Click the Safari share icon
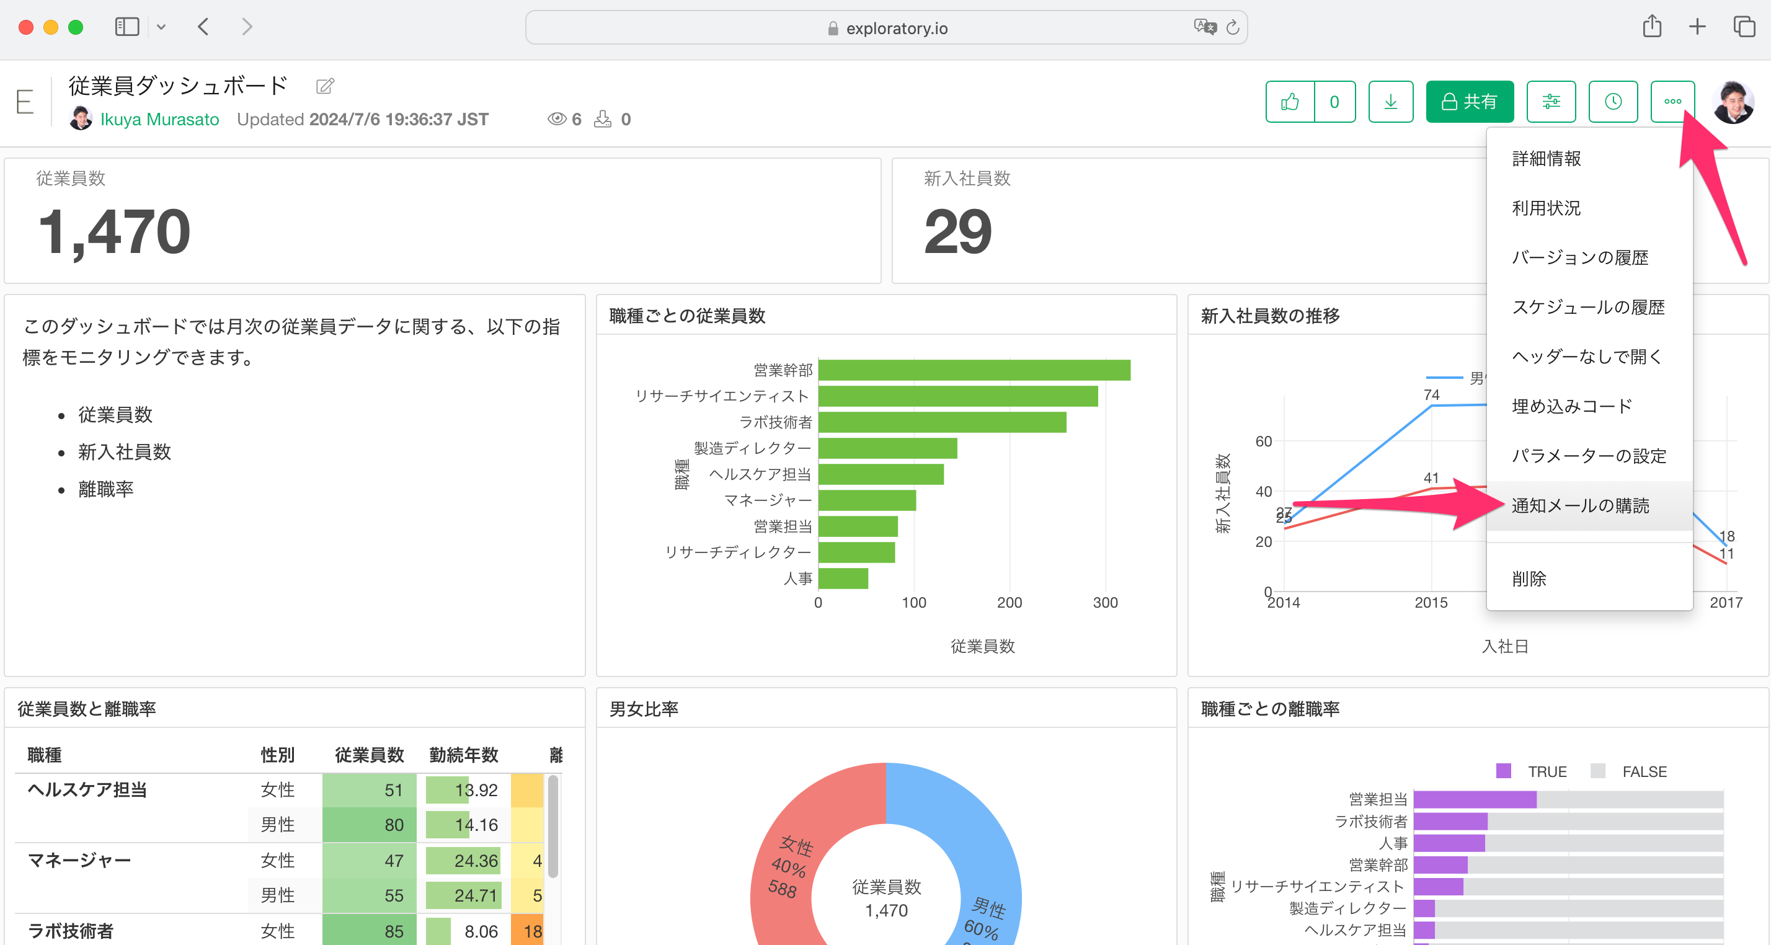The height and width of the screenshot is (945, 1771). (1651, 27)
